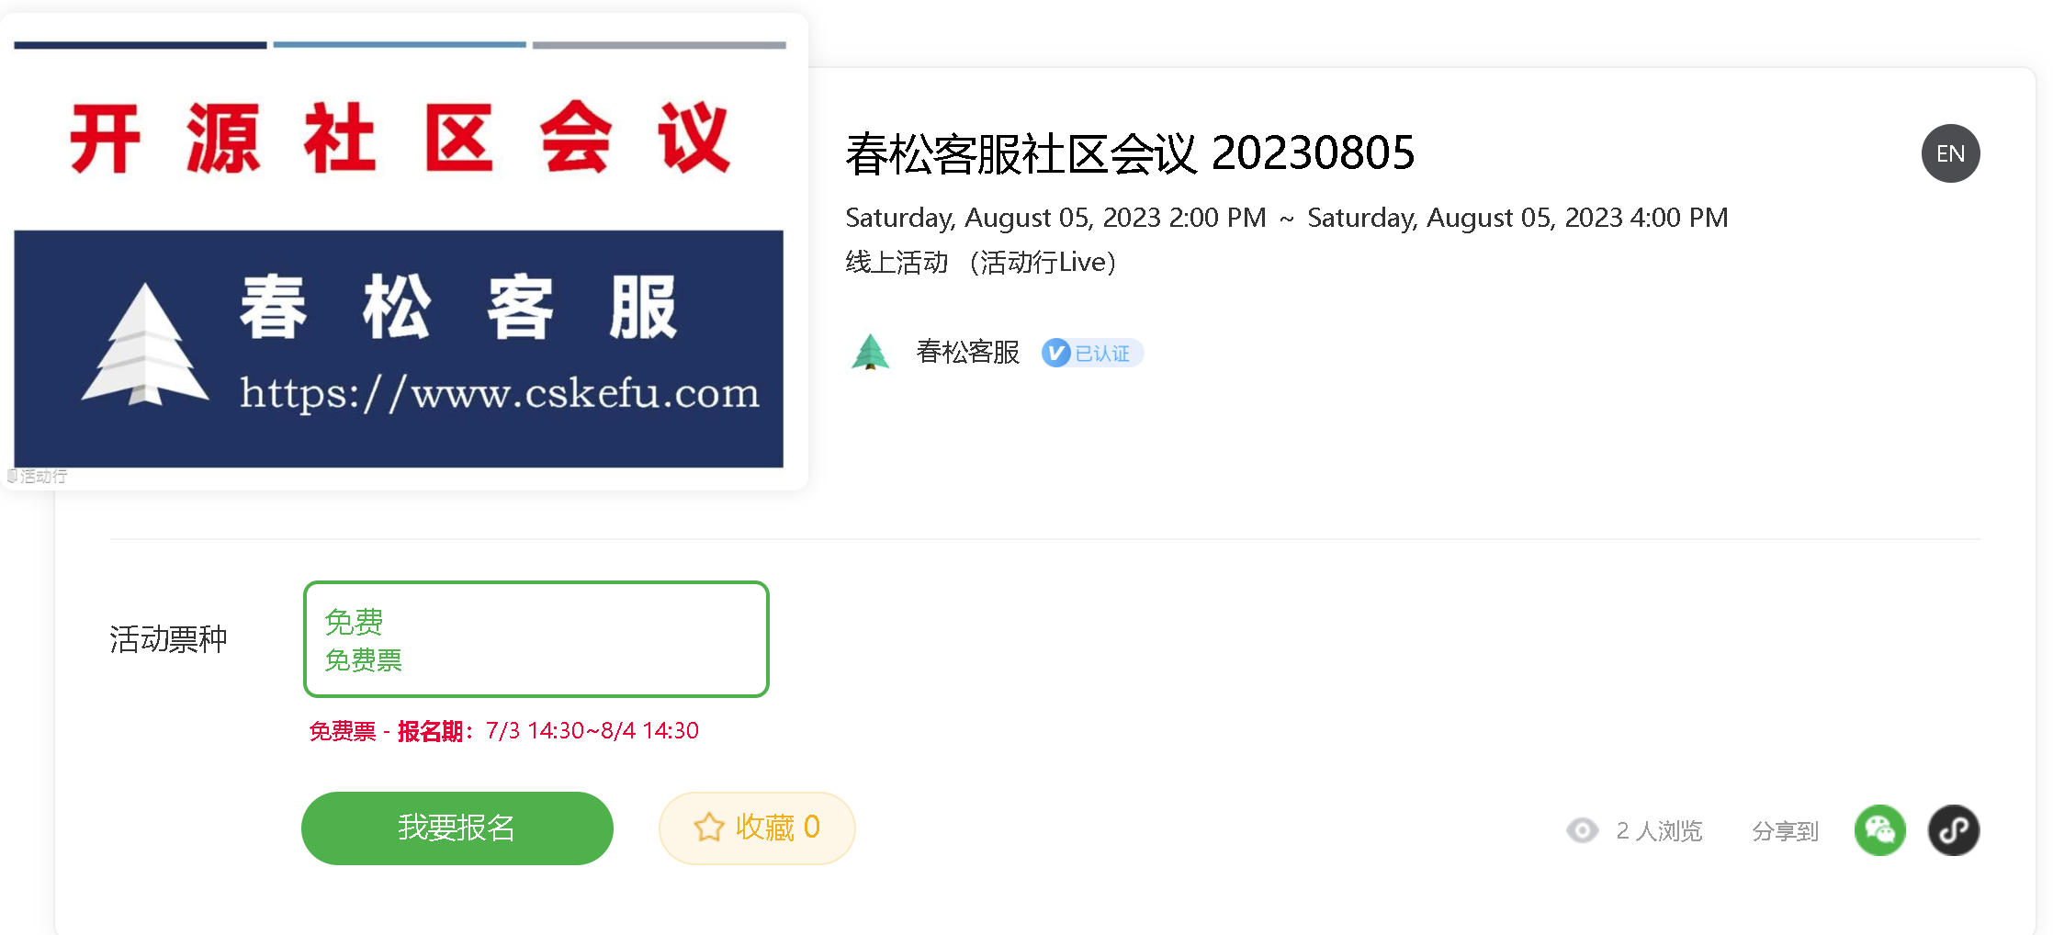Image resolution: width=2053 pixels, height=935 pixels.
Task: Click the event title 春松客服社区会议 20230805
Action: coord(1130,153)
